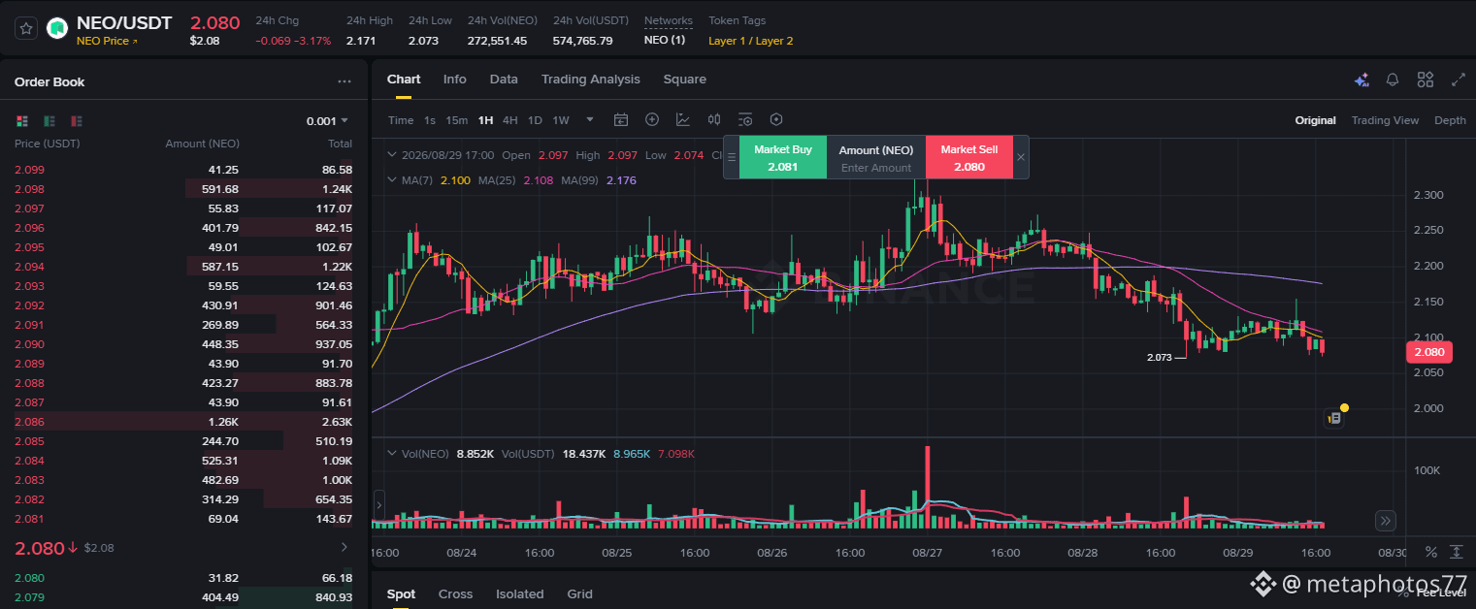Screen dimensions: 1476x609
Task: Toggle percentage scale on price axis
Action: 1430,552
